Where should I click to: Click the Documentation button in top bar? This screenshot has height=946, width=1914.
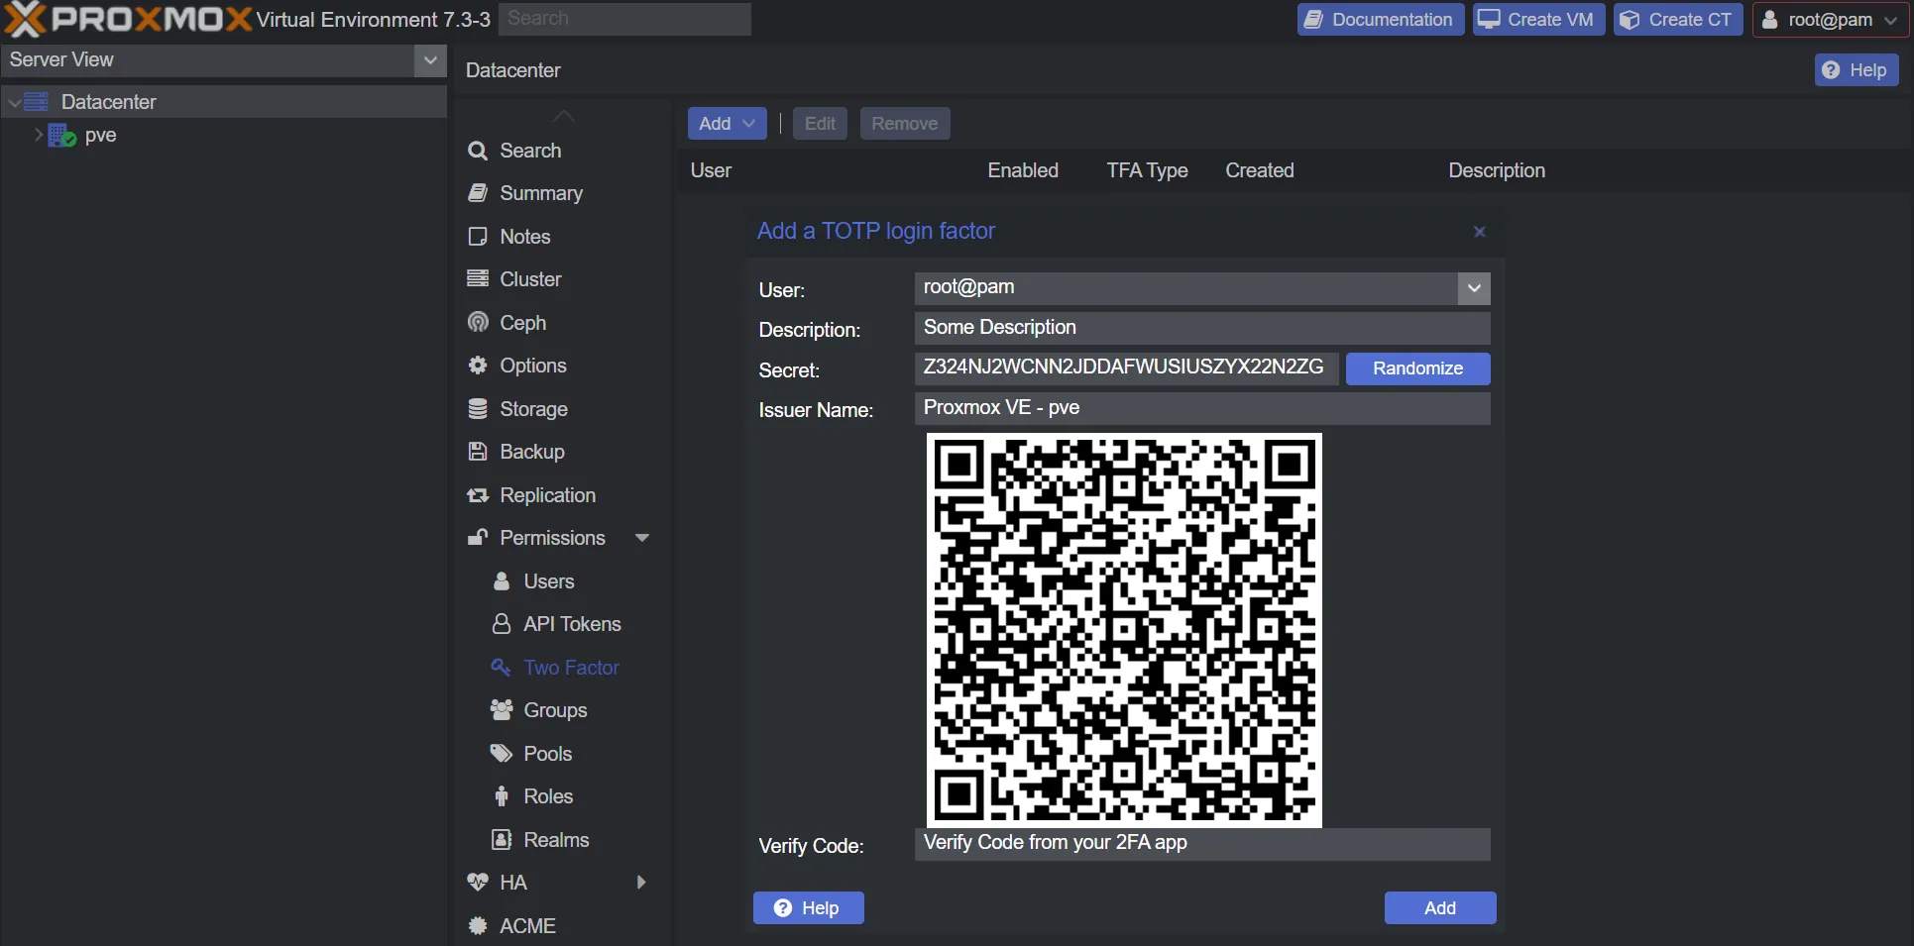pos(1379,19)
